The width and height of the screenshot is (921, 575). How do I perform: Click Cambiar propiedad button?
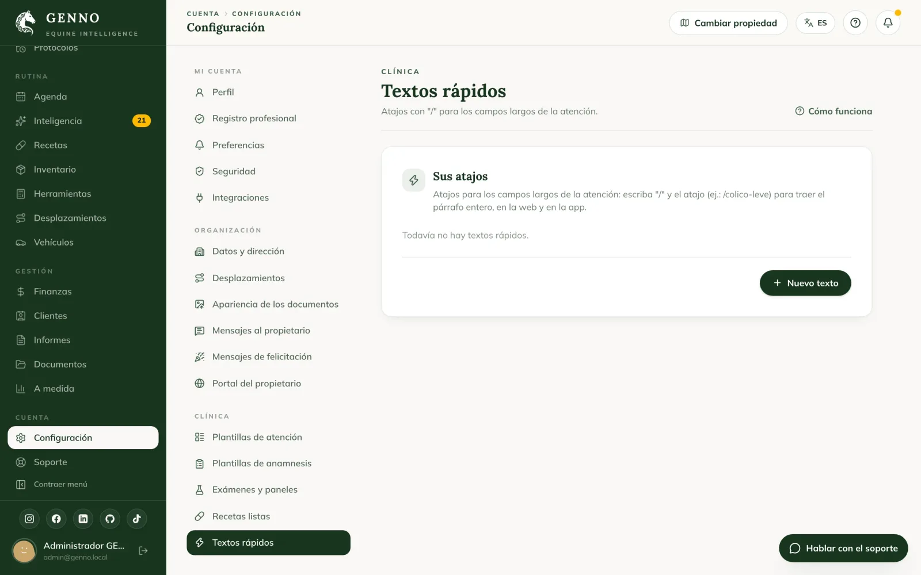click(x=728, y=23)
